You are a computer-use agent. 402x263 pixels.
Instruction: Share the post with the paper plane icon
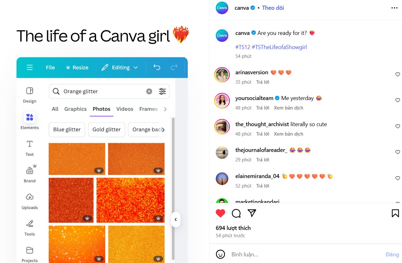click(252, 213)
